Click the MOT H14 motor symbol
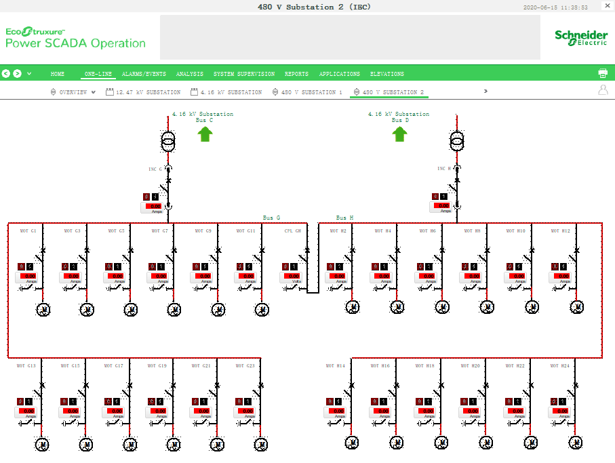The height and width of the screenshot is (463, 615). [x=352, y=443]
